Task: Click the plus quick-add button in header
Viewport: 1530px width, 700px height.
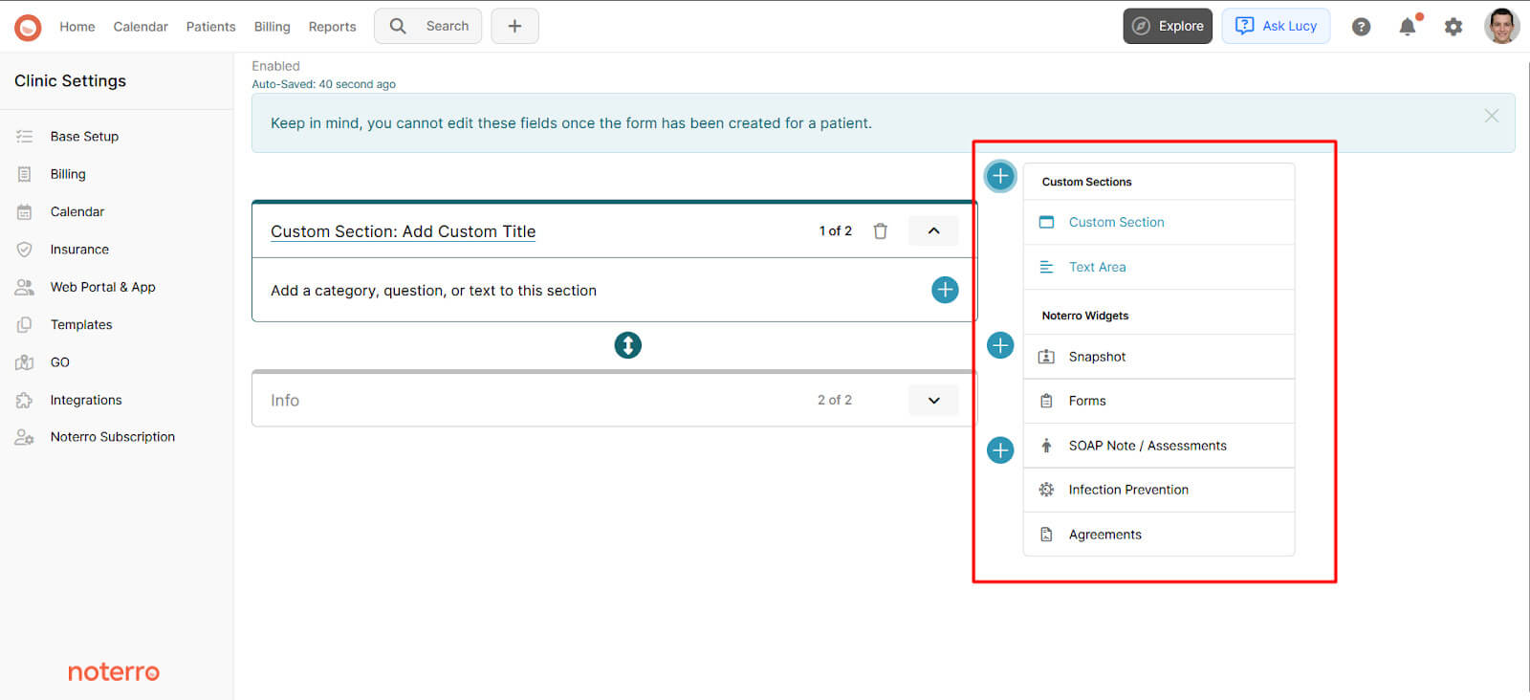Action: click(x=514, y=26)
